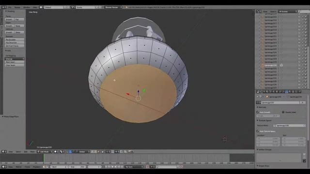Click the Smooth button under Faces

9,19
